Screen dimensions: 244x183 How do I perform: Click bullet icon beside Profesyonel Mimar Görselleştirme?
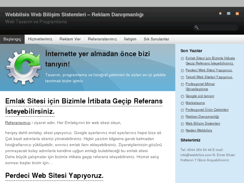[x=182, y=84]
